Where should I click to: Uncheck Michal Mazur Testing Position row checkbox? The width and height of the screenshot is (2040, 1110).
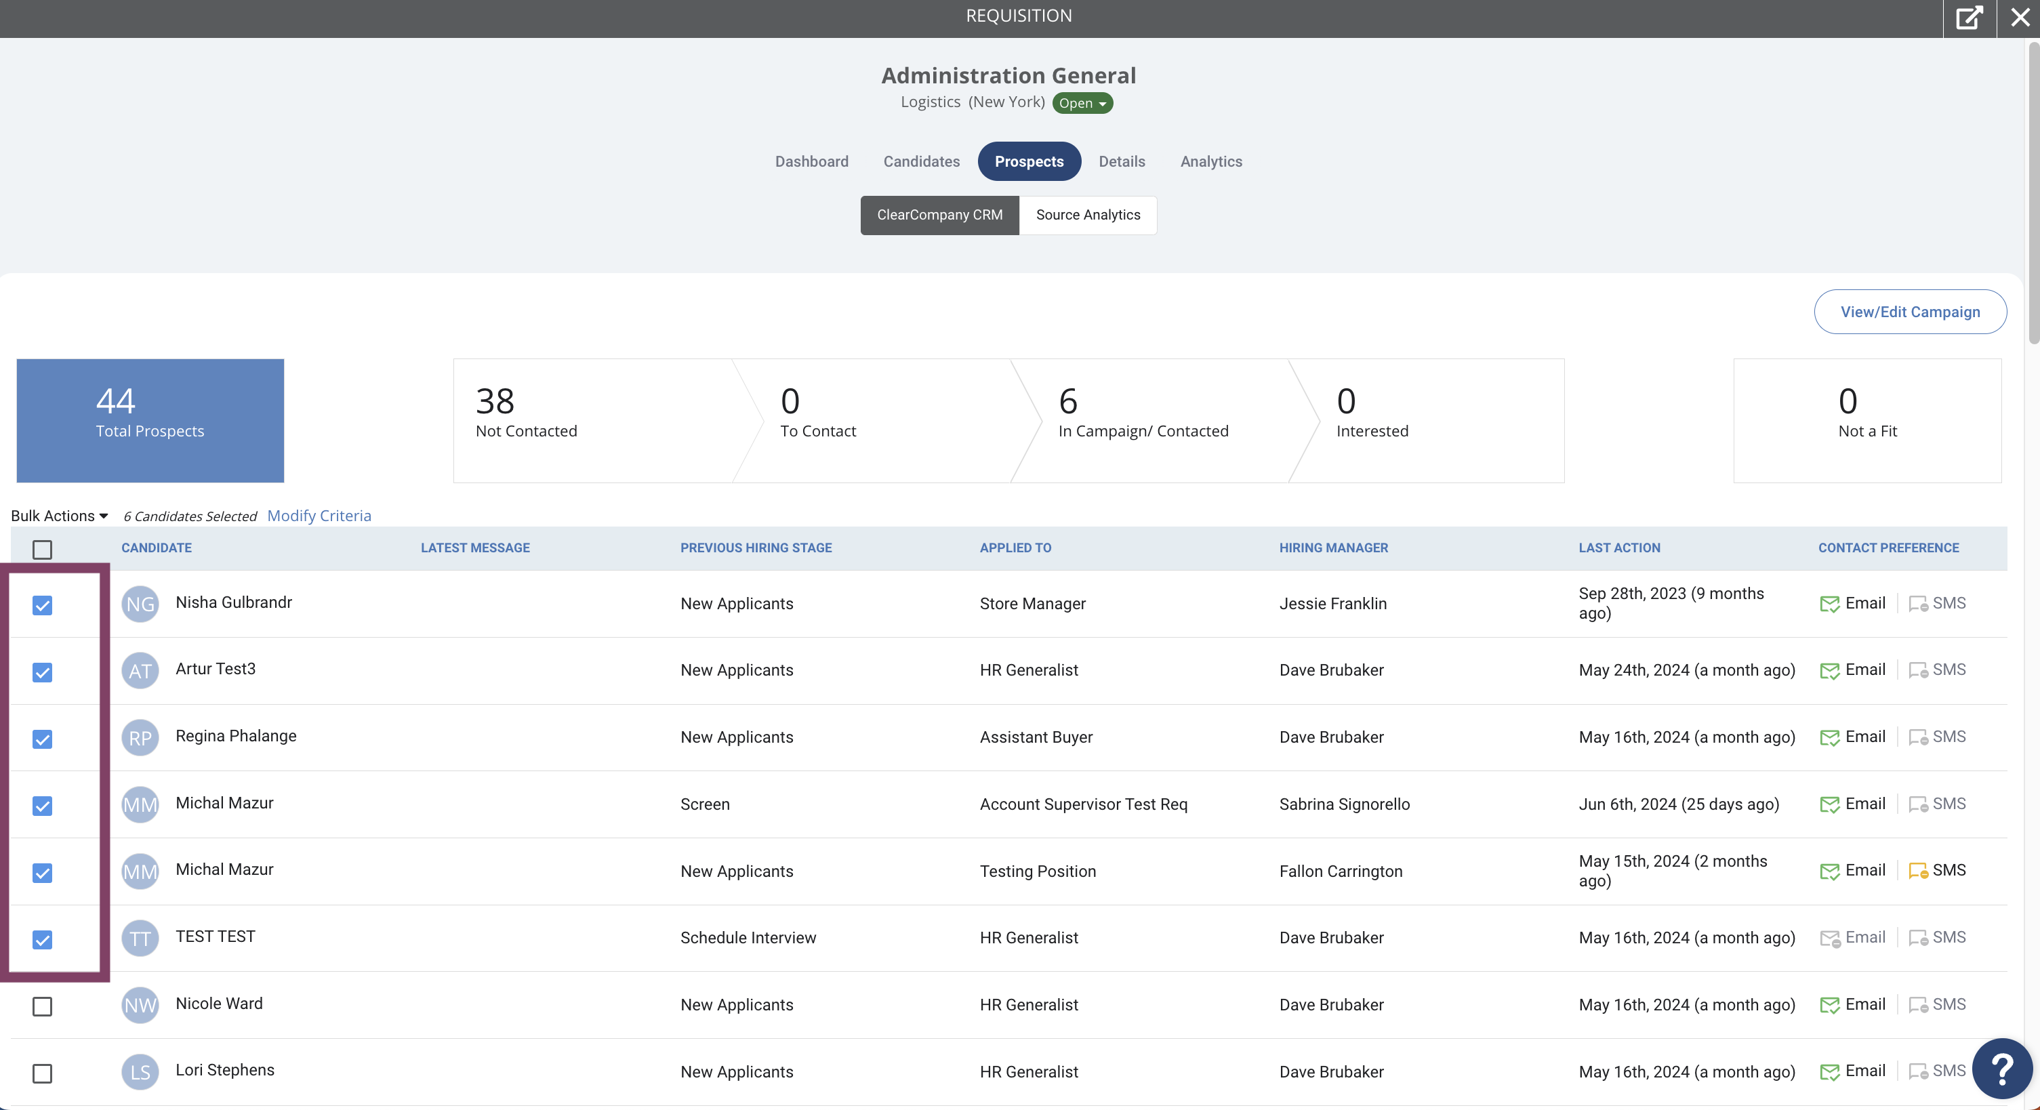point(42,873)
